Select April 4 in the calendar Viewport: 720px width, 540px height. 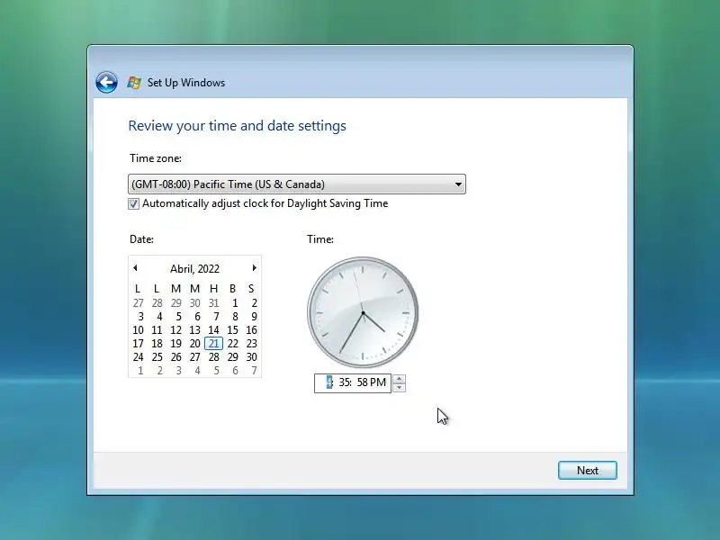point(159,317)
